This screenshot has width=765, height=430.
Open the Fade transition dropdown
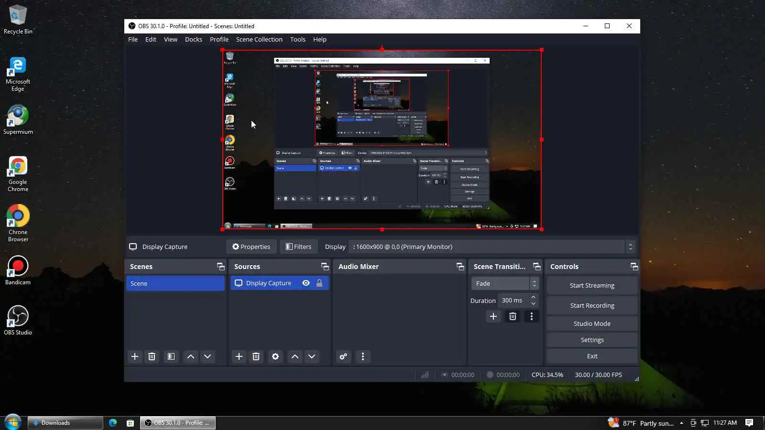pos(505,283)
